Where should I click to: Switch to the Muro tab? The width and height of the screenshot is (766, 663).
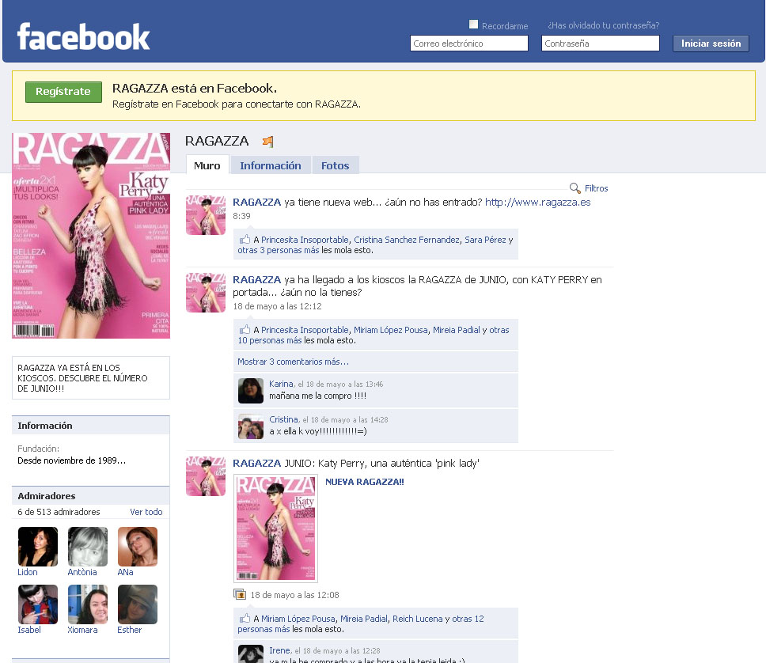(x=207, y=165)
